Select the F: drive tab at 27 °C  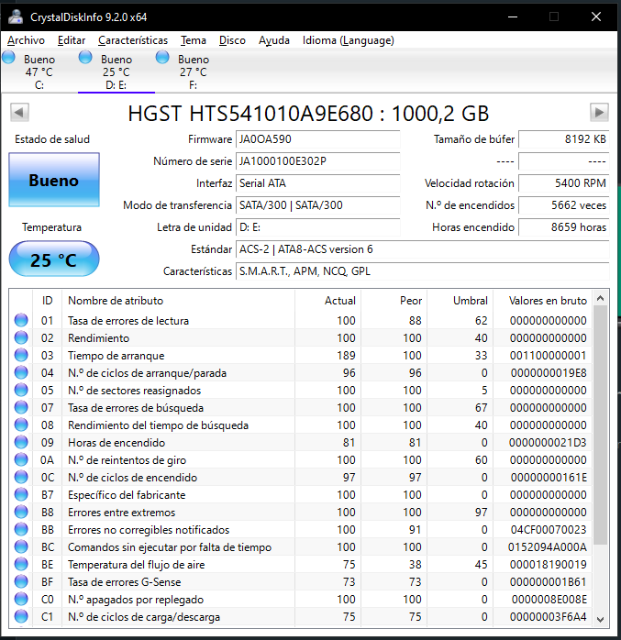194,71
